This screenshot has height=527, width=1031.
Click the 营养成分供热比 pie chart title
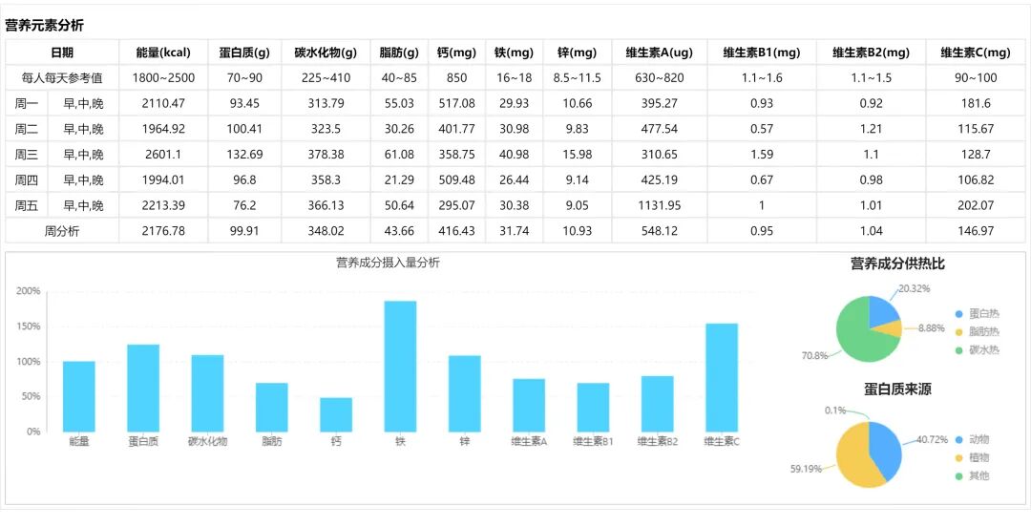click(898, 263)
